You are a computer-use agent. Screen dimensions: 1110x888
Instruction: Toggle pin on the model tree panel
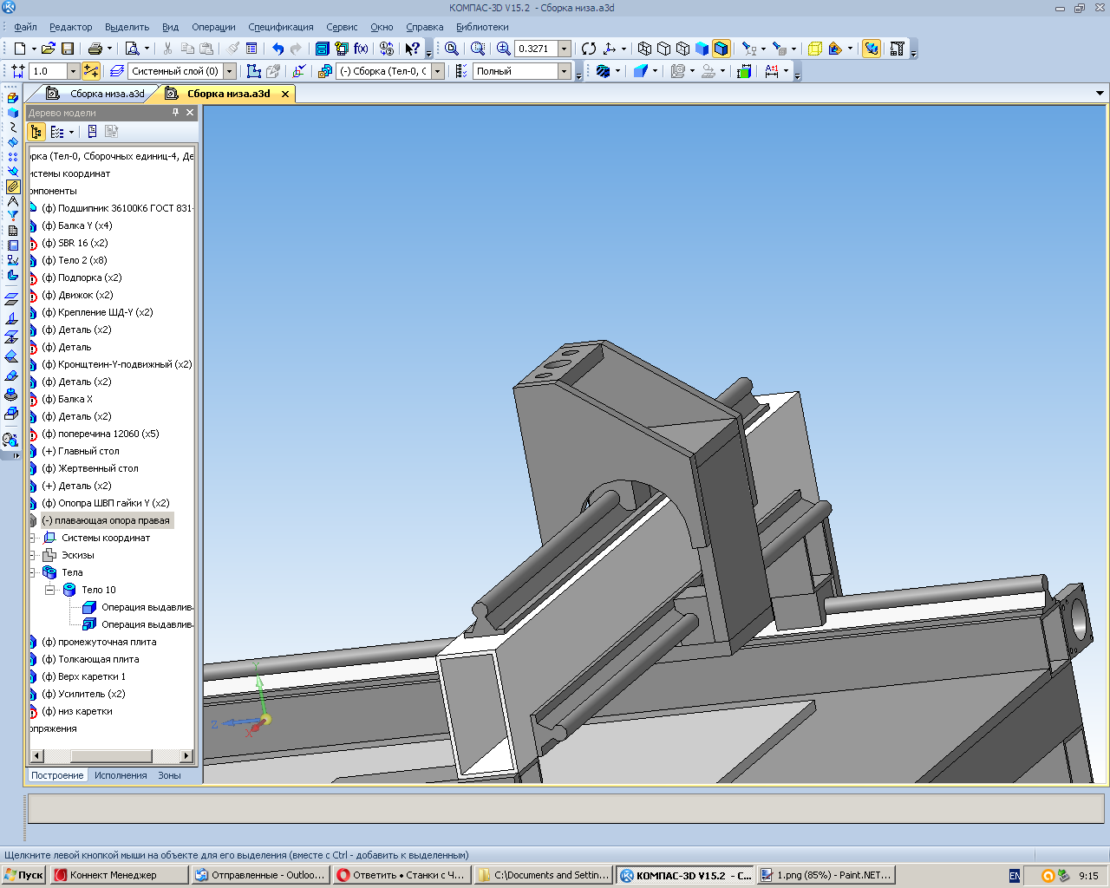point(175,113)
